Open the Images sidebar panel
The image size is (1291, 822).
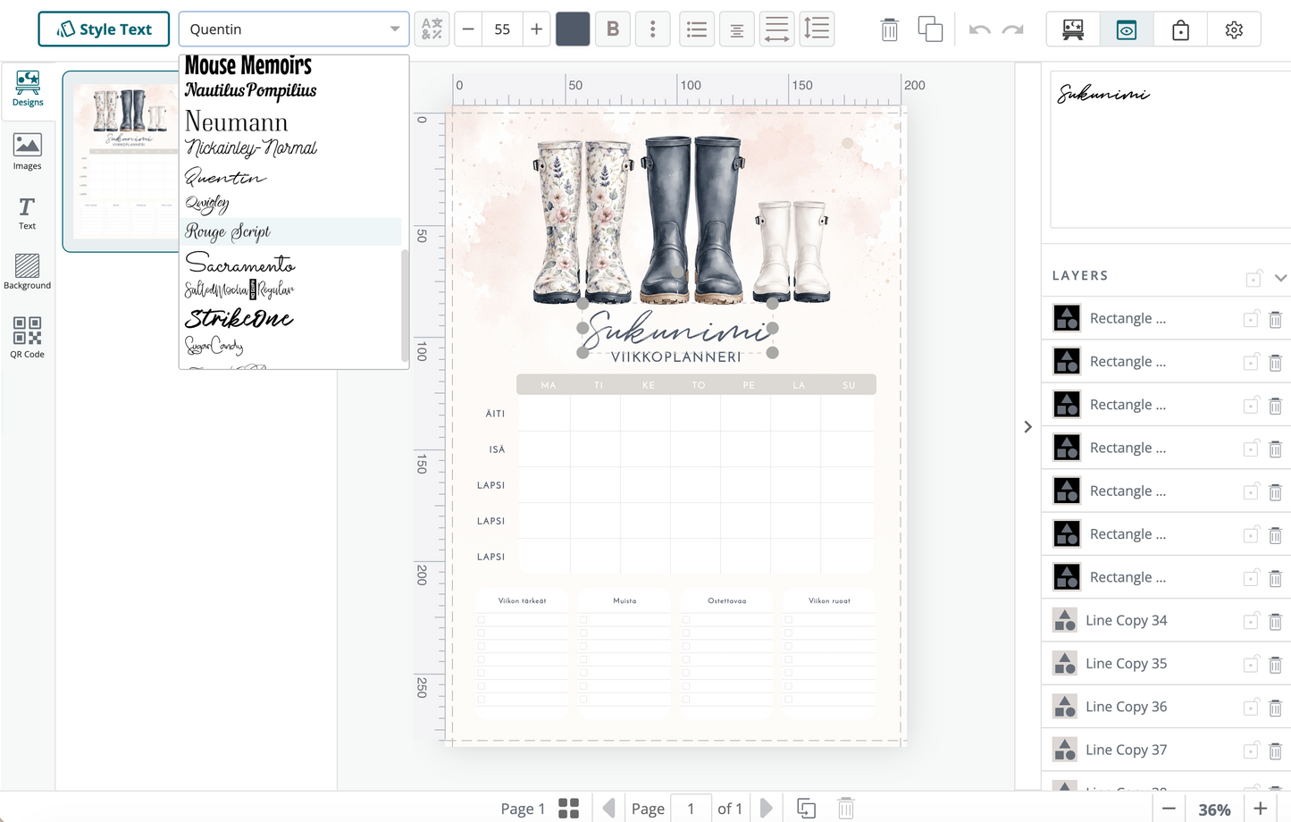pos(28,151)
